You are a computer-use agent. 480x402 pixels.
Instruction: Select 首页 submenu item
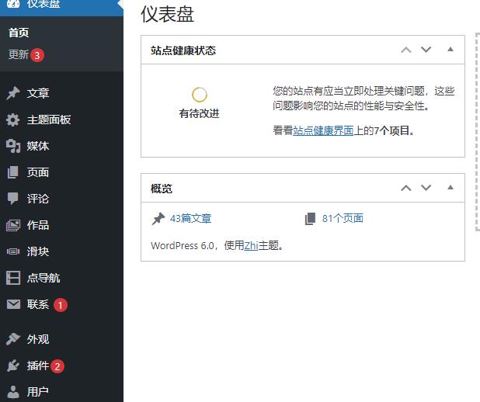coord(19,33)
